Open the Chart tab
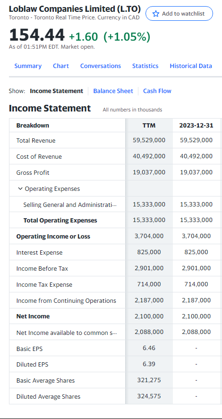The image size is (222, 419). (61, 66)
